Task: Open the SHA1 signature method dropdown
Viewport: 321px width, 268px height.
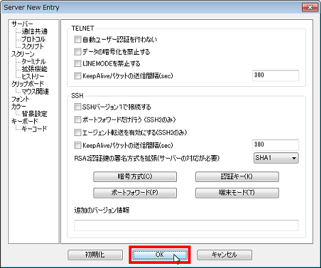Action: point(276,158)
